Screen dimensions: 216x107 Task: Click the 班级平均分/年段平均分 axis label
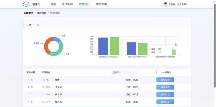click(x=137, y=57)
